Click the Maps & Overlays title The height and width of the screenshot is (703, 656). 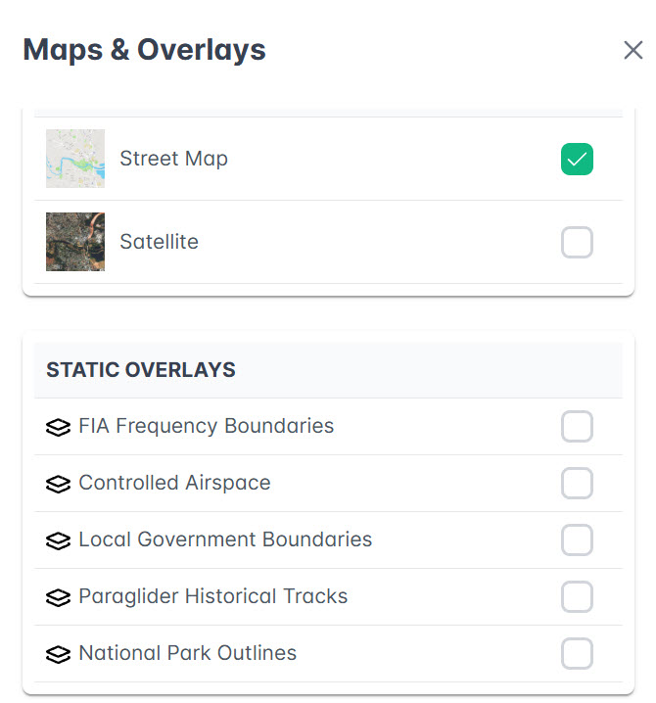(x=144, y=50)
